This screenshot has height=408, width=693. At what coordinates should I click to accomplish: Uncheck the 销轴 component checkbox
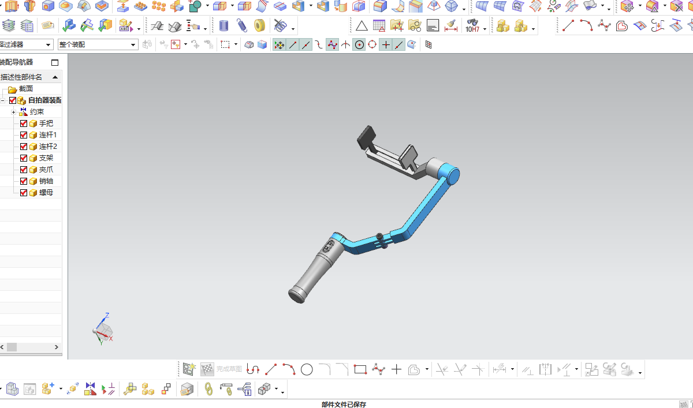[24, 181]
